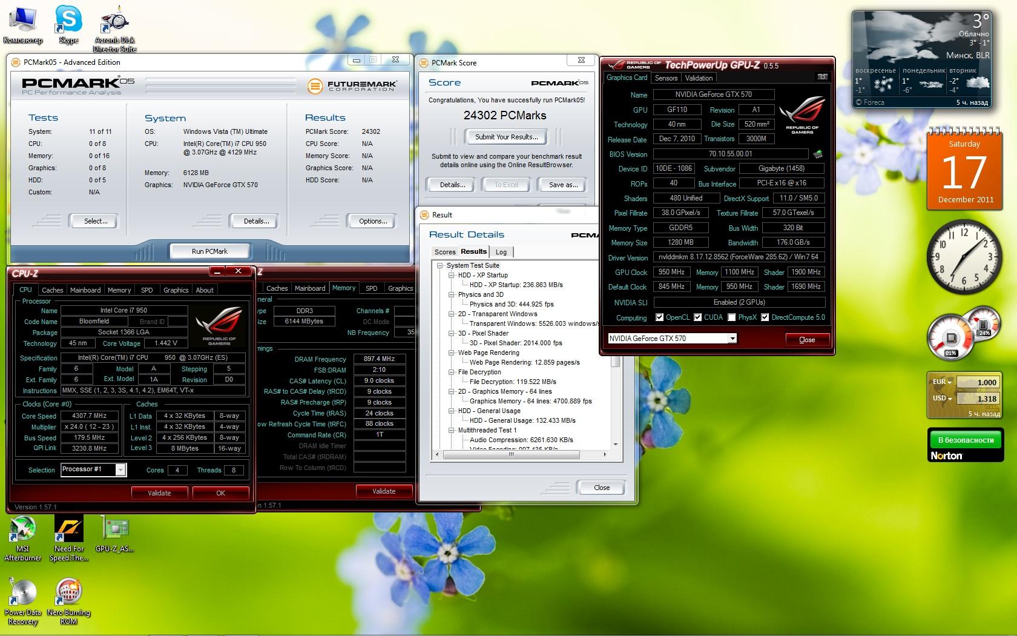Open the Nero Burning ROM shortcut
This screenshot has width=1017, height=636.
coord(68,601)
